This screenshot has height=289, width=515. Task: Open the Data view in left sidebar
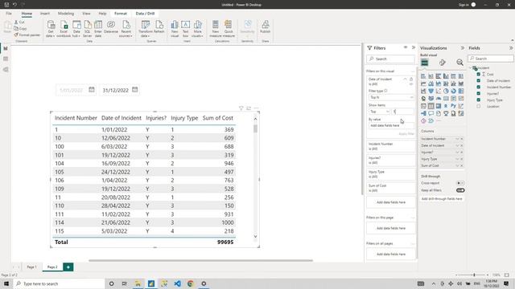6,59
